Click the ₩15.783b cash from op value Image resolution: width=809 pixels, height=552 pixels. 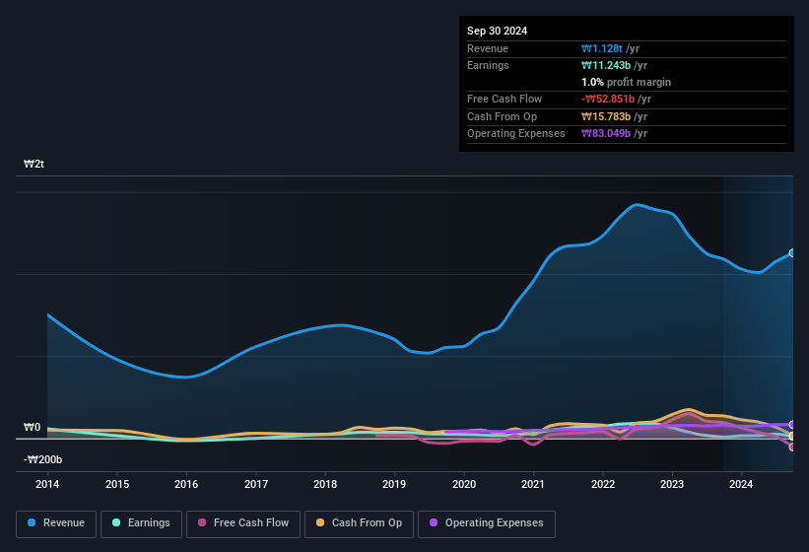606,116
